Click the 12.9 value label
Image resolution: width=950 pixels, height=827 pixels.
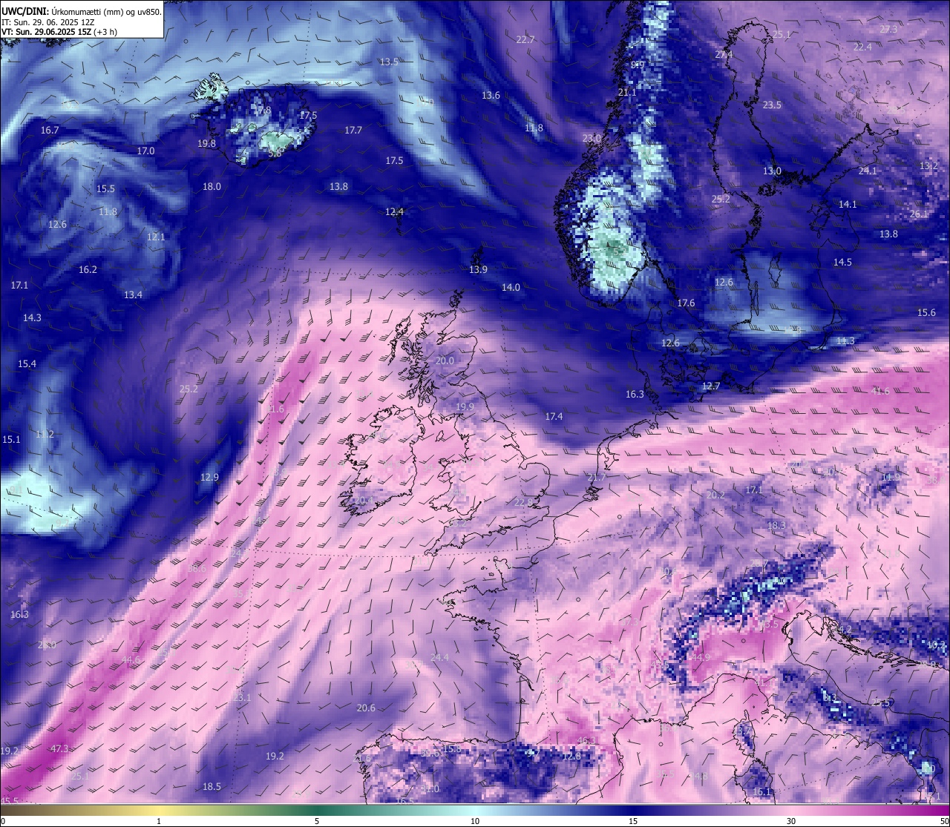[x=209, y=478]
